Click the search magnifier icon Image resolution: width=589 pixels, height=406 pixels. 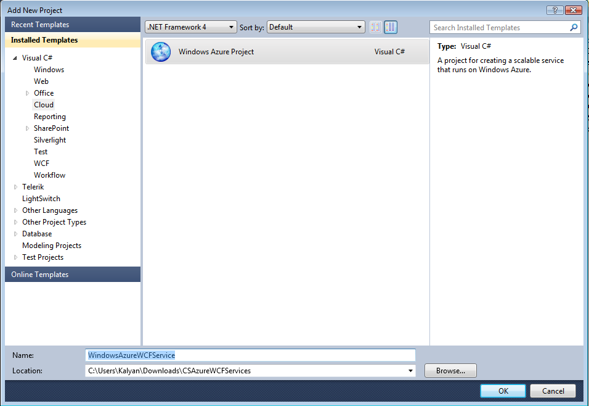tap(574, 28)
